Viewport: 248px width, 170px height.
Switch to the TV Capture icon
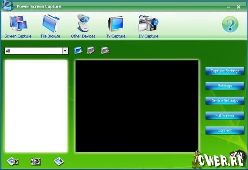tap(116, 24)
